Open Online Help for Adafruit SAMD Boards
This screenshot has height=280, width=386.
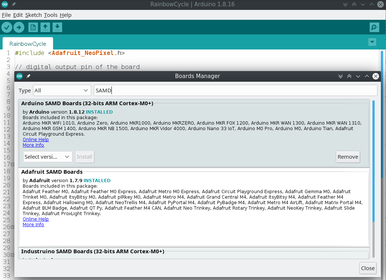coord(36,219)
